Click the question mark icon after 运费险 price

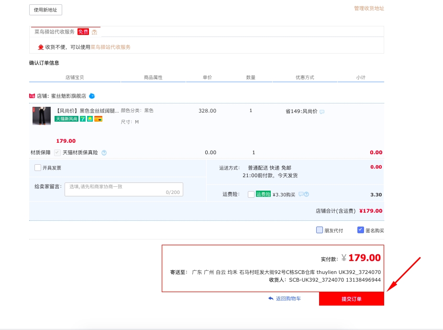pyautogui.click(x=306, y=194)
